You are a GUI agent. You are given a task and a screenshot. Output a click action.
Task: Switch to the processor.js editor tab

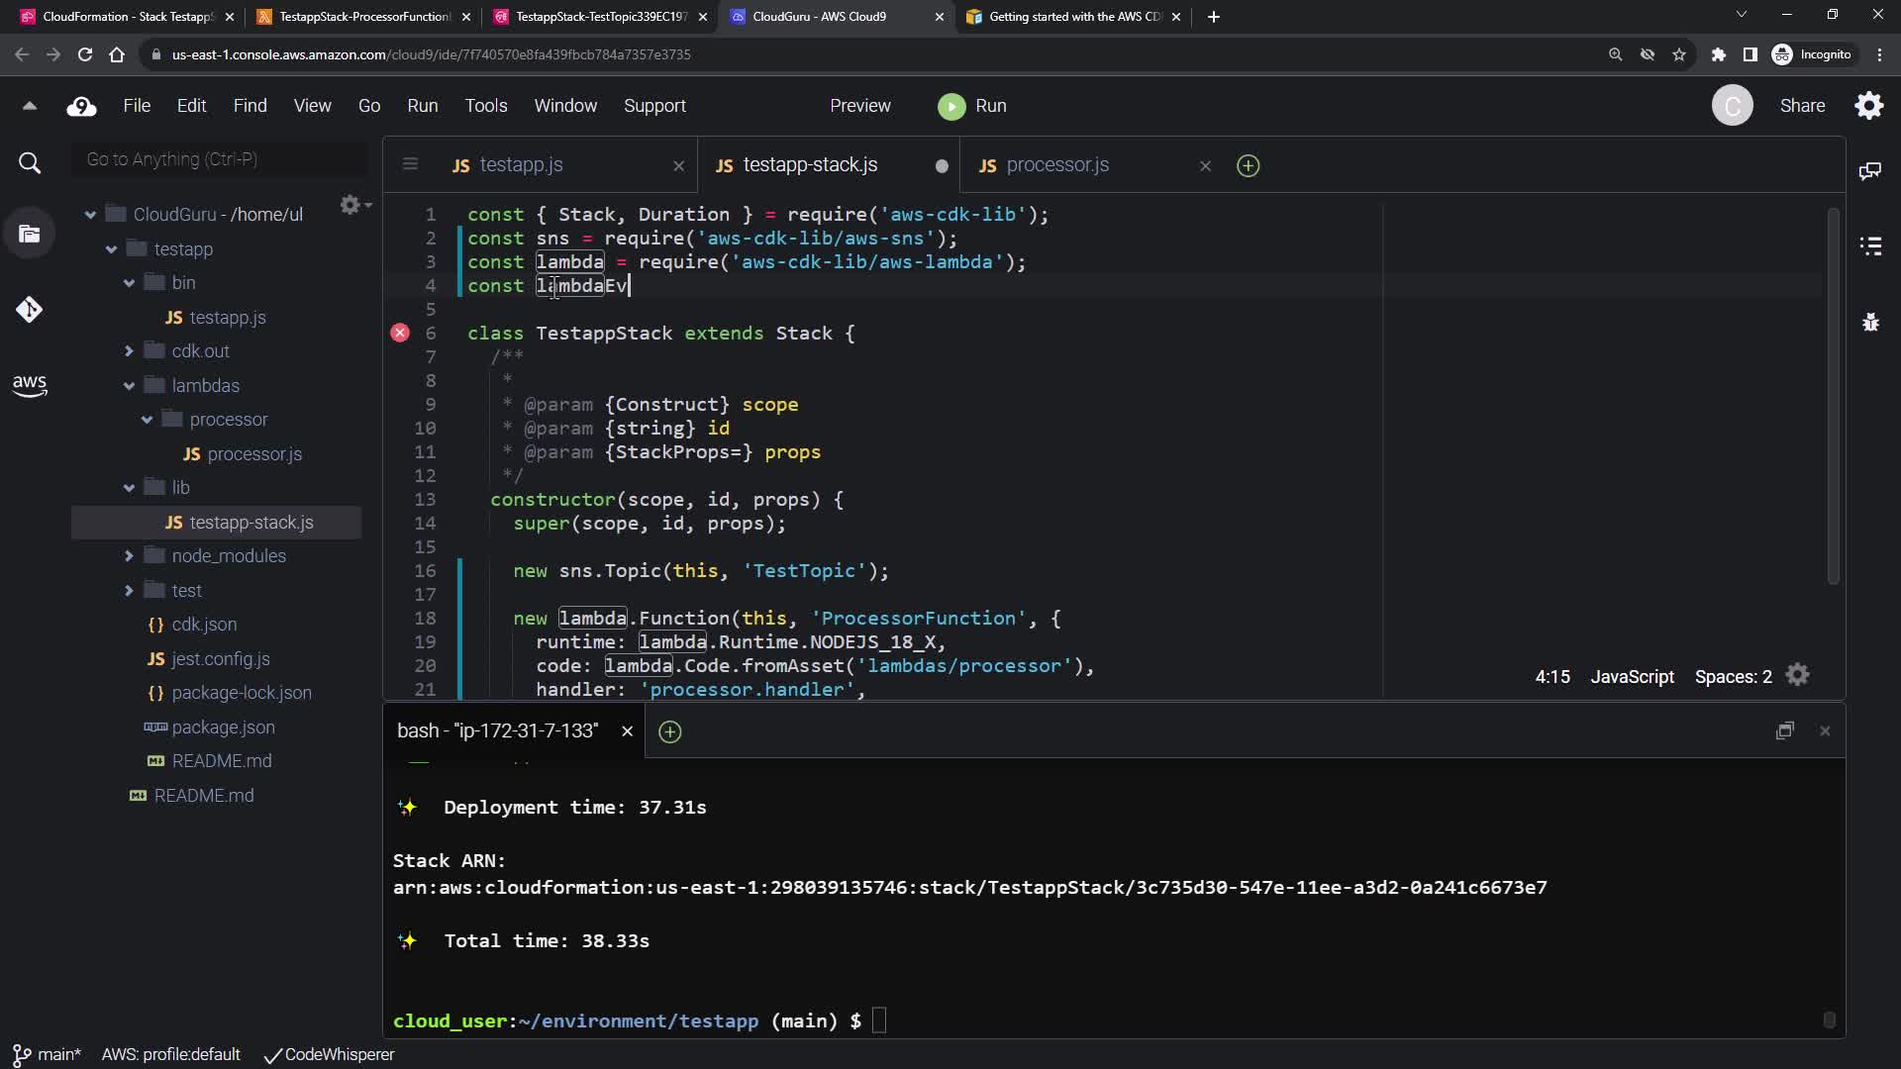(x=1056, y=165)
